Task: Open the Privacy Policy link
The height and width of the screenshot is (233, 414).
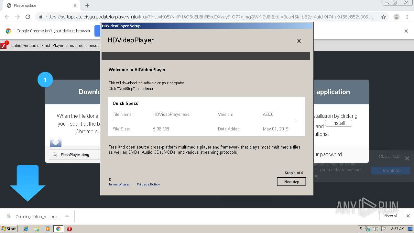Action: coord(148,184)
